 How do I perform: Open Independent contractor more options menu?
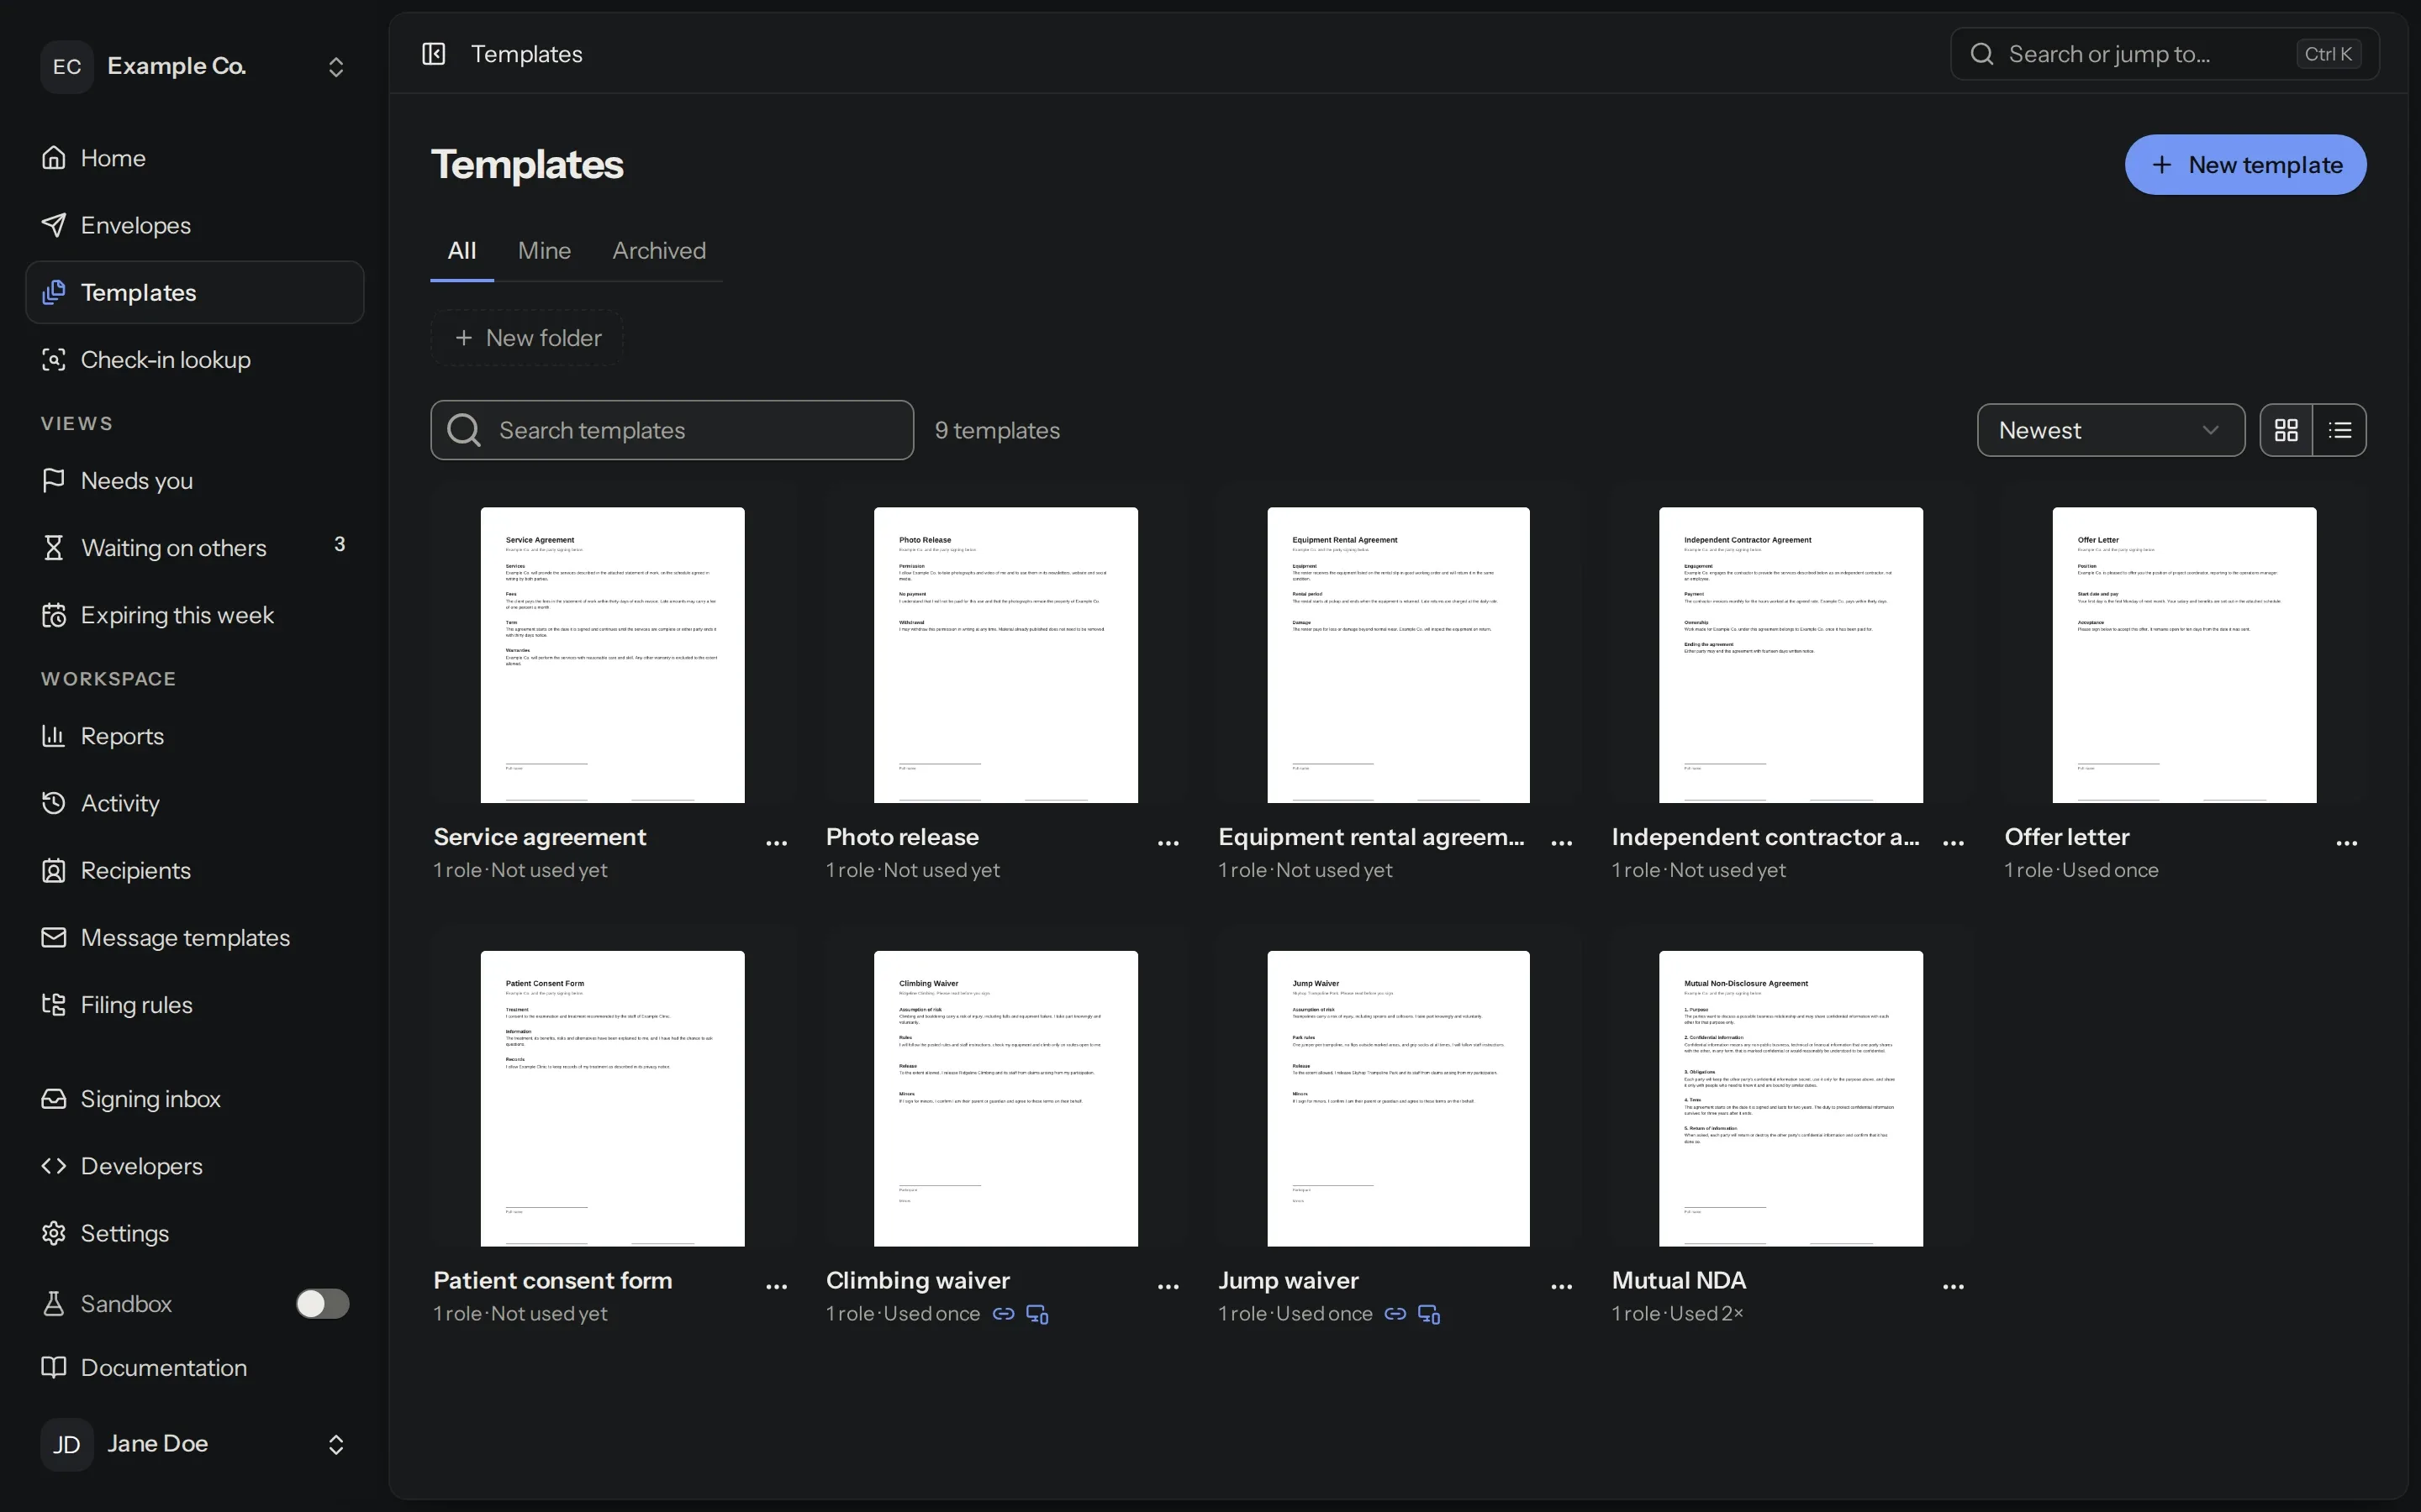(1953, 843)
